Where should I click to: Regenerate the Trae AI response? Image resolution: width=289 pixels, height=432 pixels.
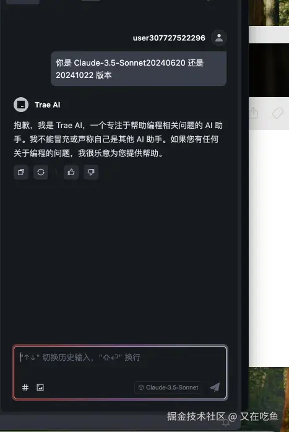(x=41, y=172)
